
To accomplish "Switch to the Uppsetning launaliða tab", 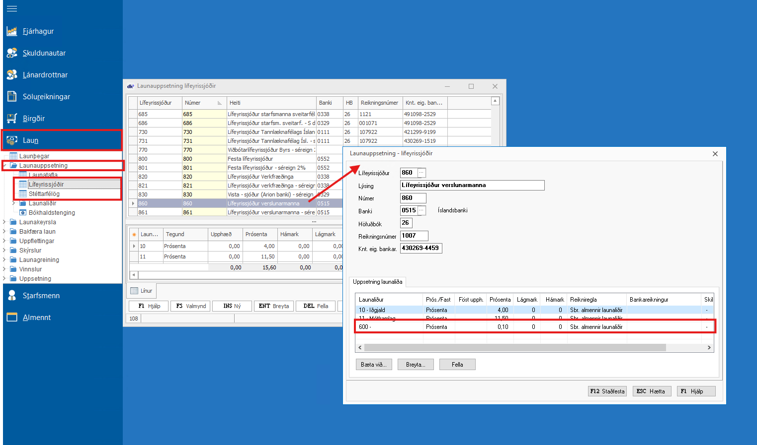I will [377, 282].
